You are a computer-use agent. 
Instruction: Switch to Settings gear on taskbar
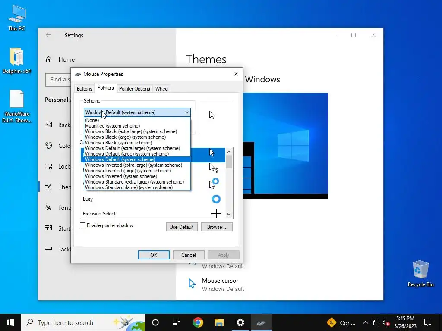(240, 322)
